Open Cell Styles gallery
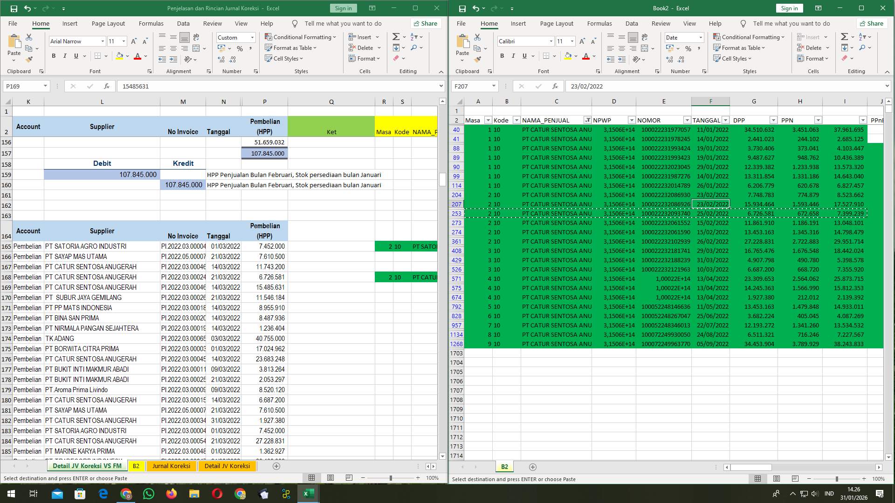 (x=284, y=58)
